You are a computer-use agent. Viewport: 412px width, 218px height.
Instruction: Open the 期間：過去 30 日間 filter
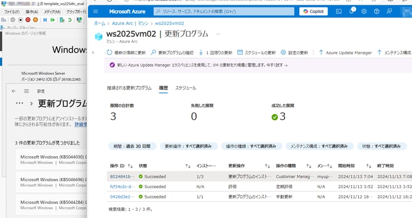click(x=132, y=146)
